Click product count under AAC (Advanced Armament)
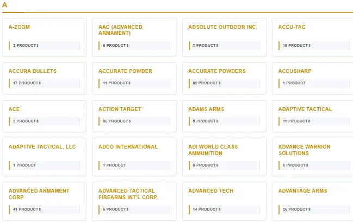 tap(116, 46)
